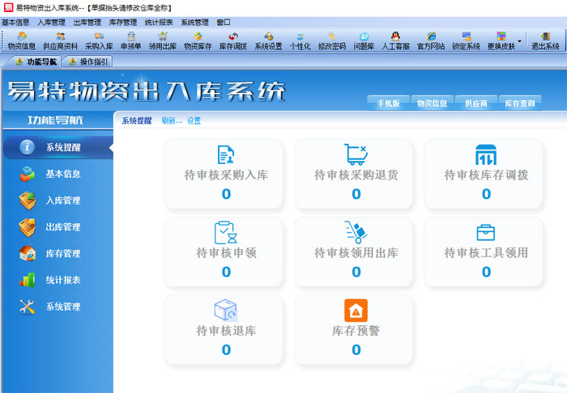567x393 pixels.
Task: Click the 锁定系统 toolbar icon
Action: (466, 40)
